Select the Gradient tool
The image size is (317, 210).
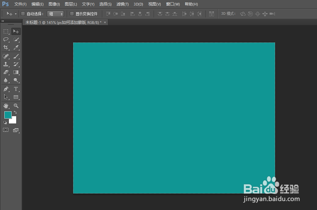point(16,72)
